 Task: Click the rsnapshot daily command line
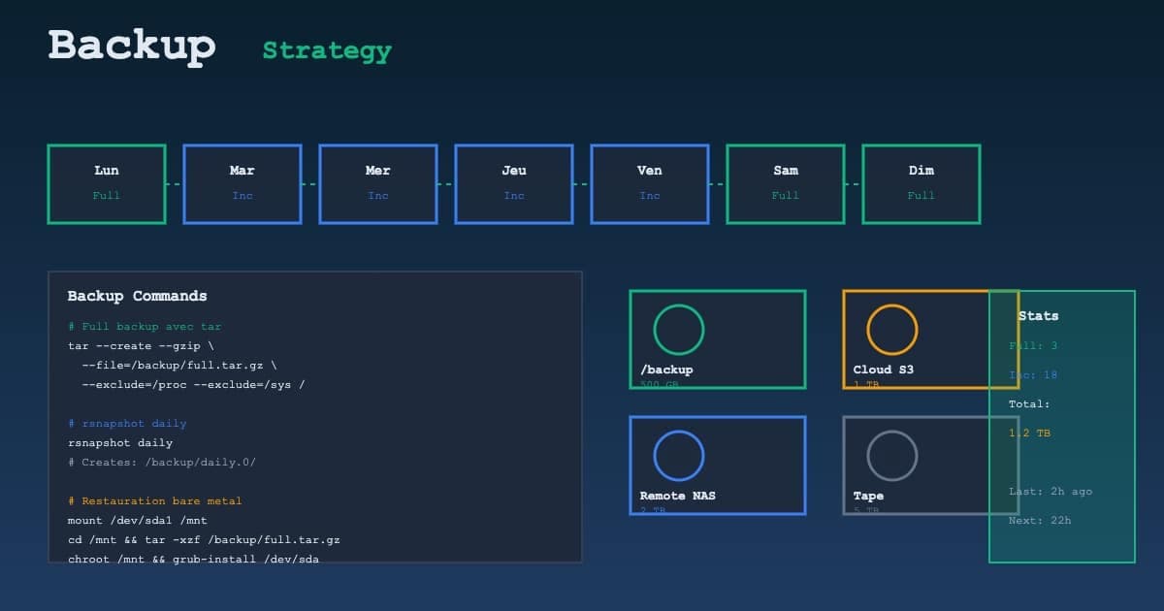click(120, 443)
